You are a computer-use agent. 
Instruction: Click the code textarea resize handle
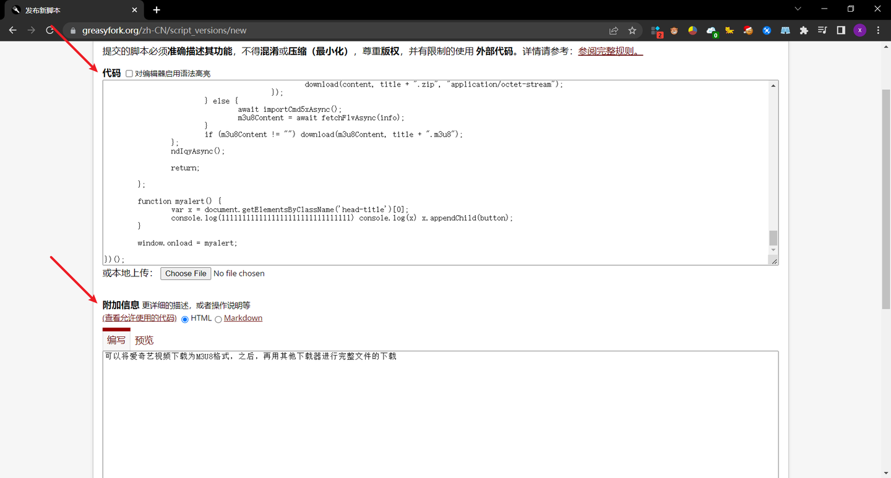coord(773,260)
